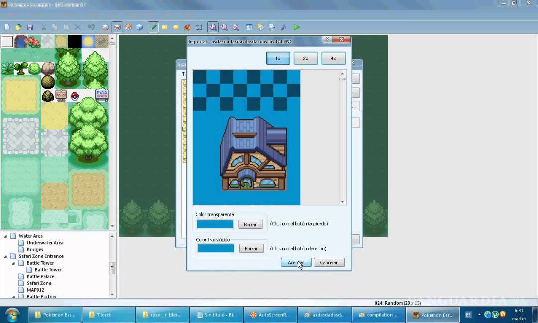Select the Underwater Area map
This screenshot has width=538, height=323.
point(45,243)
